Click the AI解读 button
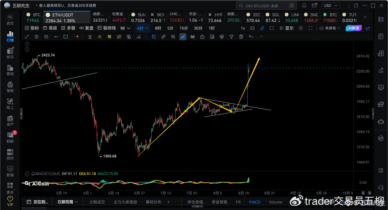388x210 pixels. click(354, 28)
